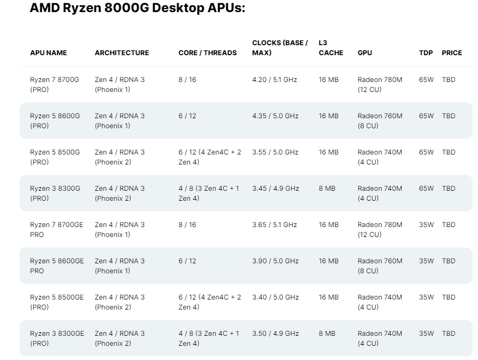This screenshot has height=360, width=478.
Task: Click the TBD price for Ryzen 5 8600G
Action: coord(449,116)
